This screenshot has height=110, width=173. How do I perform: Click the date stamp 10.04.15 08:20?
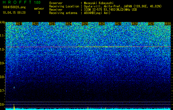point(14,13)
